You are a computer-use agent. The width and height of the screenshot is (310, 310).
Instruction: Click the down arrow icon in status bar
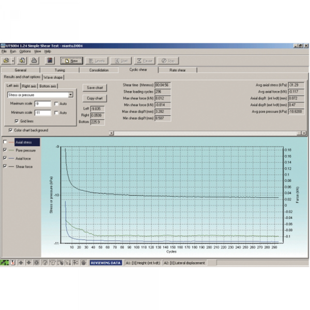pyautogui.click(x=28, y=262)
